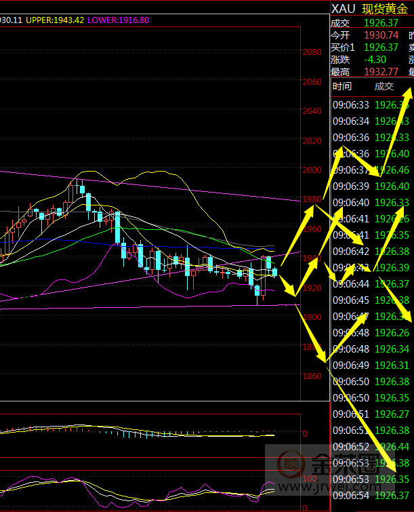Click the MACD zero-level axis label
The height and width of the screenshot is (512, 414).
coord(305,433)
